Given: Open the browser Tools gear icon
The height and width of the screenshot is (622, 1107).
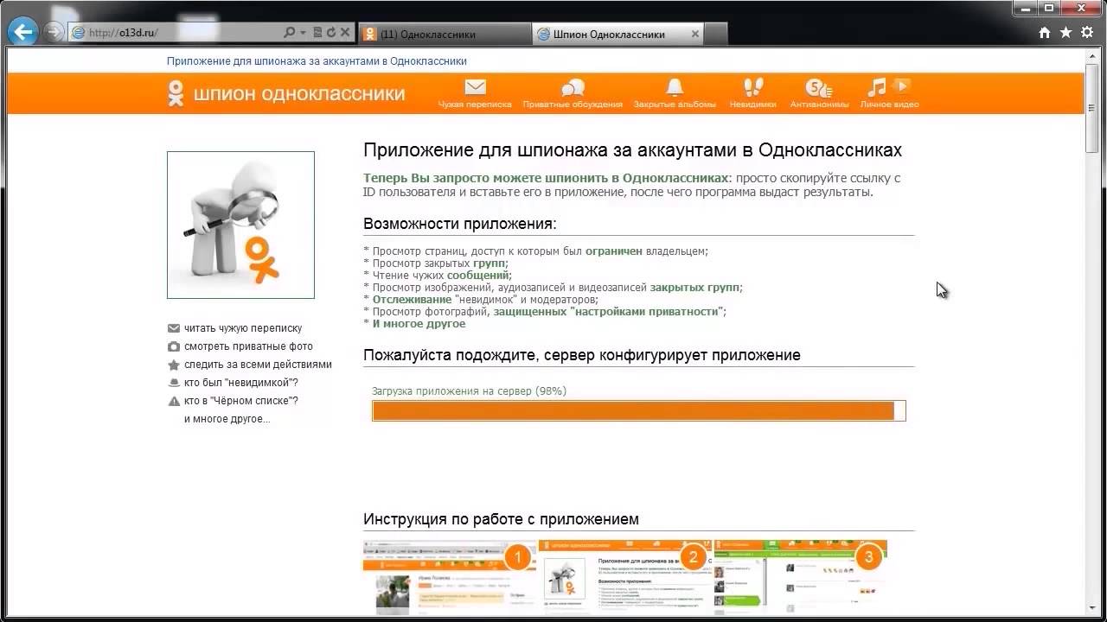Looking at the screenshot, I should (1087, 33).
